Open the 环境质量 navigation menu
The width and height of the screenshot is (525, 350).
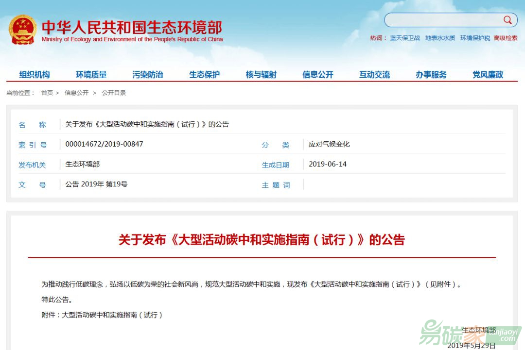[91, 74]
